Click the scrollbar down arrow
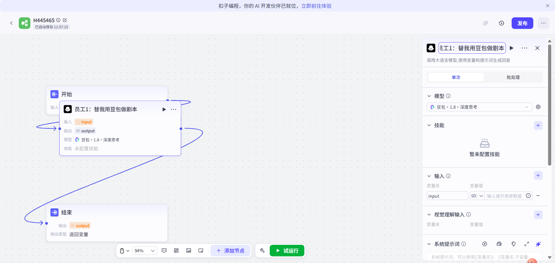 [550, 257]
